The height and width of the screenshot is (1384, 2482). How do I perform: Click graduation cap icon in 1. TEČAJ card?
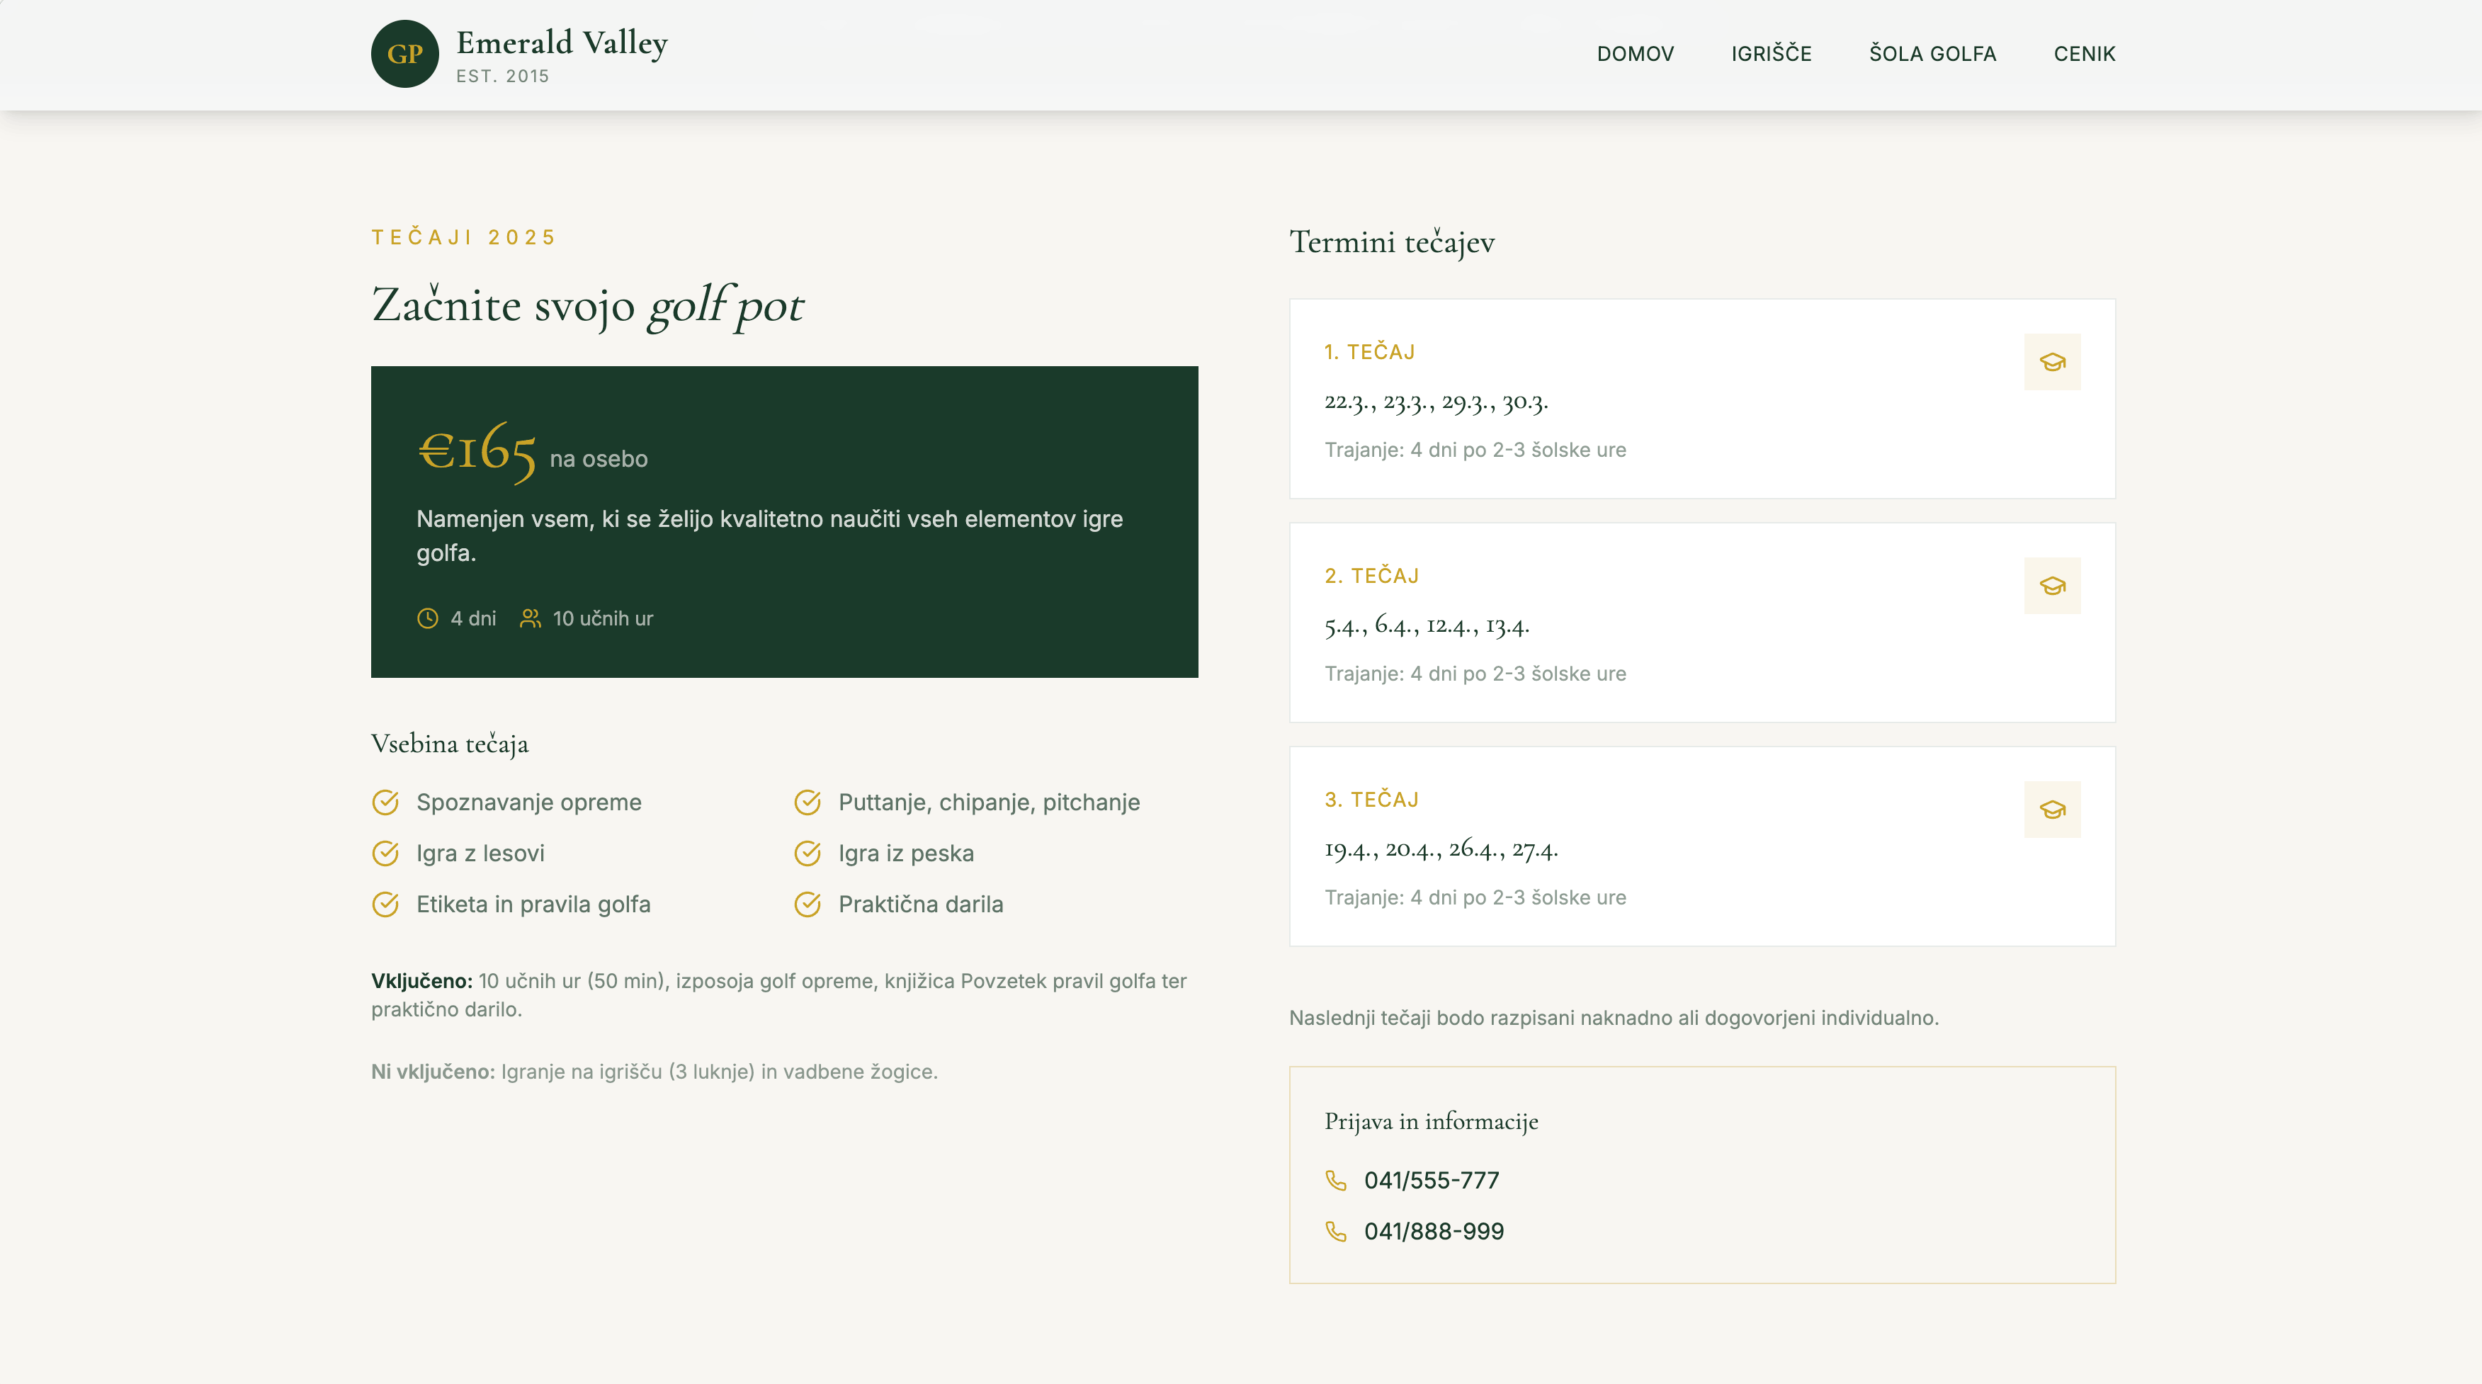pyautogui.click(x=2052, y=362)
